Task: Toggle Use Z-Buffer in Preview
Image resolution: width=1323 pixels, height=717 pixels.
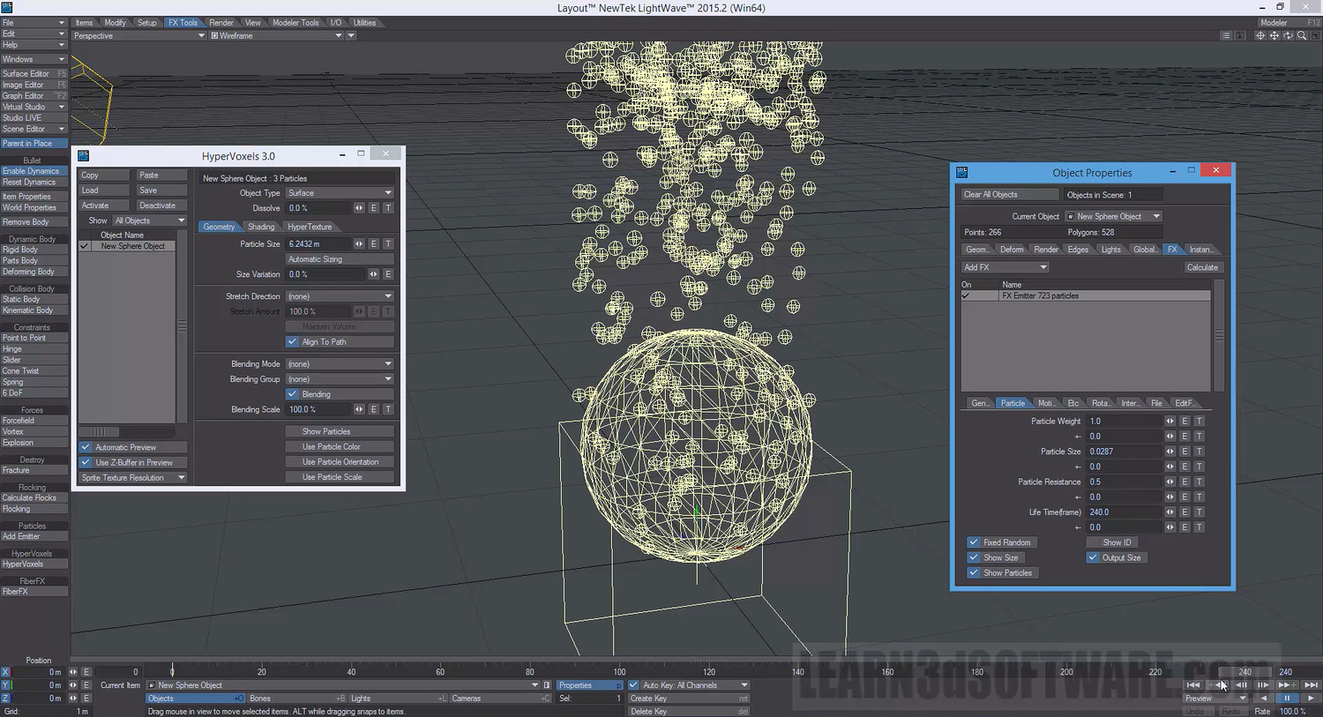Action: pos(86,462)
